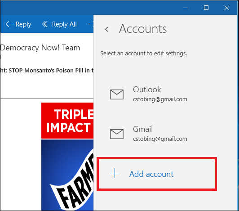Select the Democracy Now! Team sender name
The height and width of the screenshot is (211, 239).
click(40, 48)
